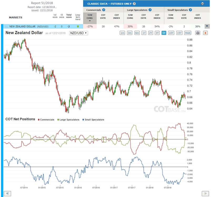Close the chart with the red X
The width and height of the screenshot is (211, 197).
tap(205, 33)
